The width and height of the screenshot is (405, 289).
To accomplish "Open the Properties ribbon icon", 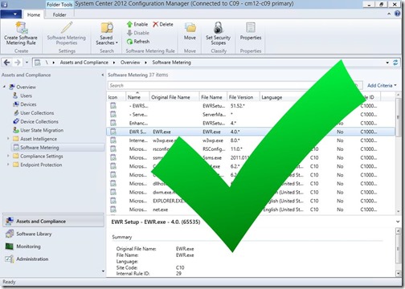I will pos(251,27).
